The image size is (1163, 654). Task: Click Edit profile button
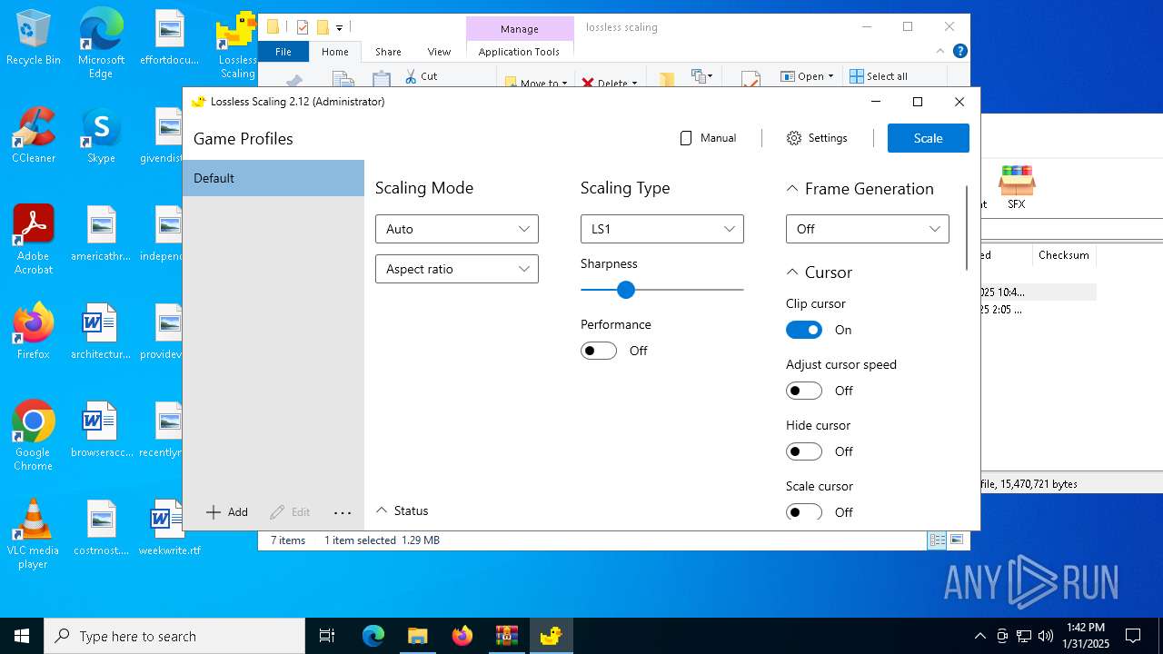(x=290, y=512)
